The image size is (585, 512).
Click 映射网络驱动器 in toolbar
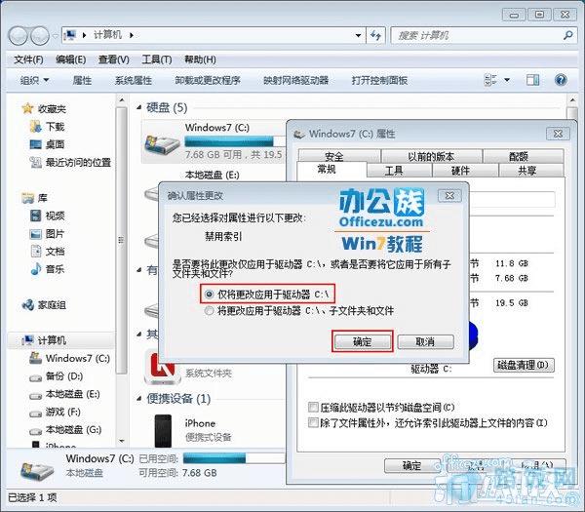point(295,80)
